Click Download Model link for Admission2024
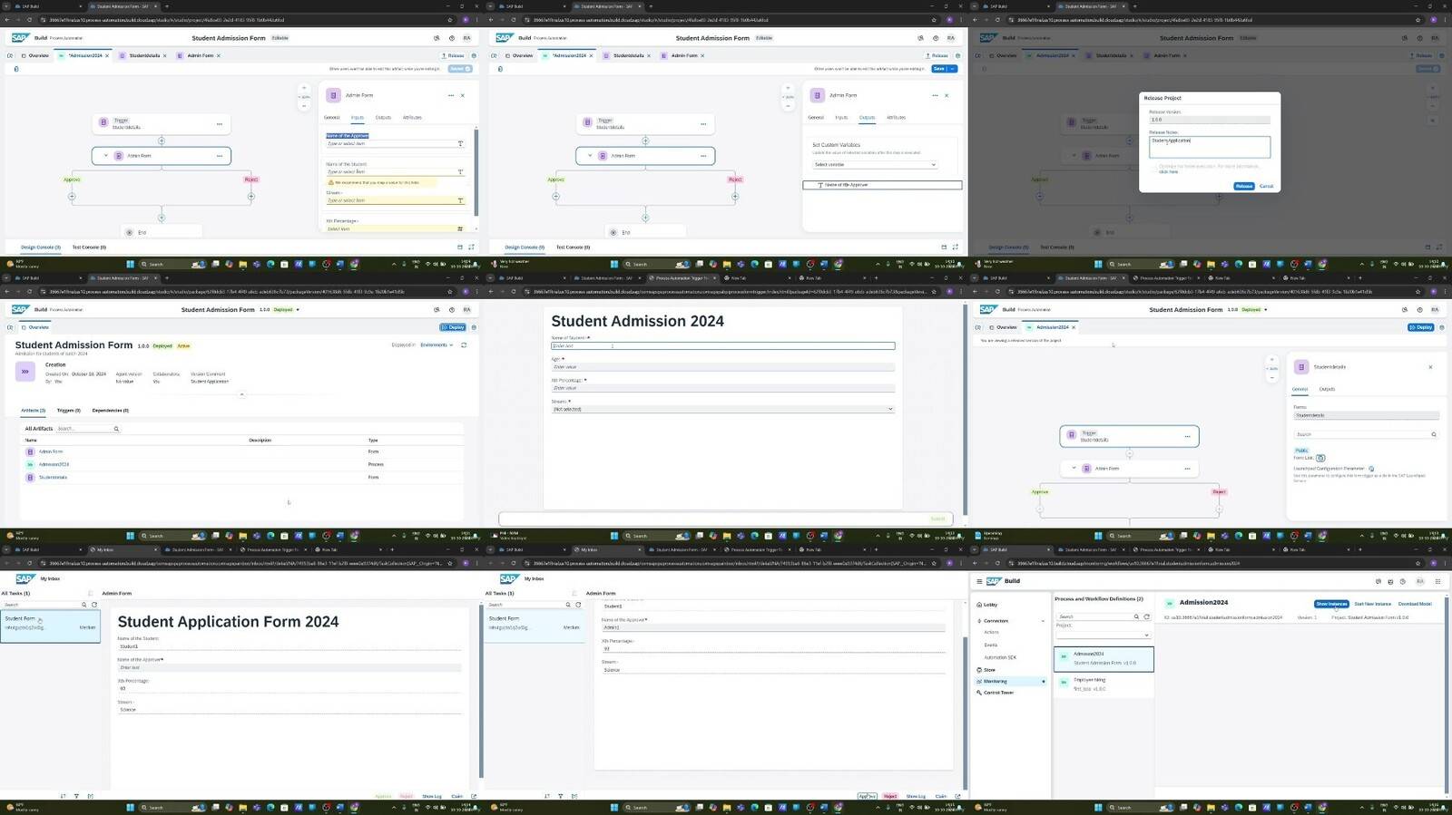This screenshot has width=1452, height=815. 1414,604
